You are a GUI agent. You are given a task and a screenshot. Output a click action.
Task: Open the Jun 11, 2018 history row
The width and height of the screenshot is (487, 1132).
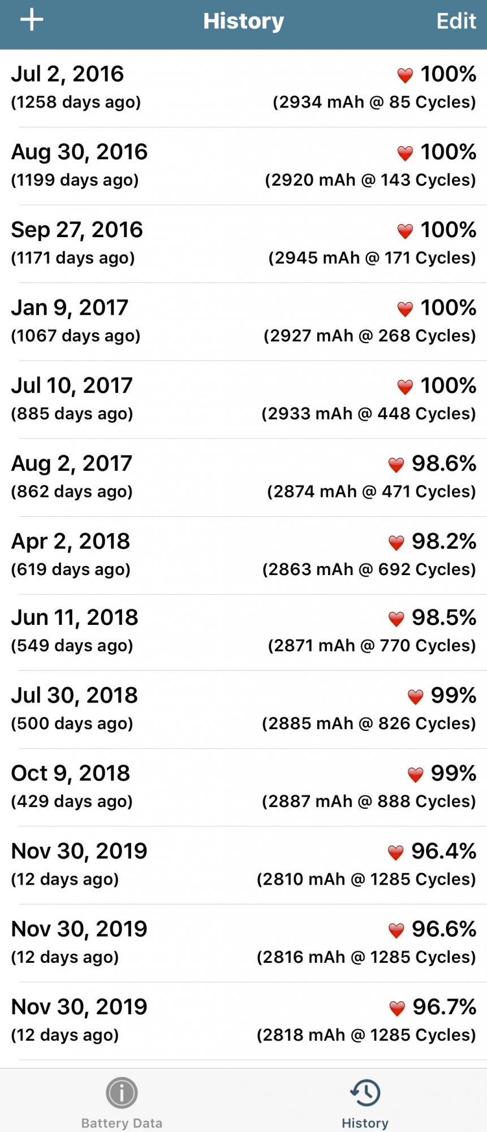(243, 631)
